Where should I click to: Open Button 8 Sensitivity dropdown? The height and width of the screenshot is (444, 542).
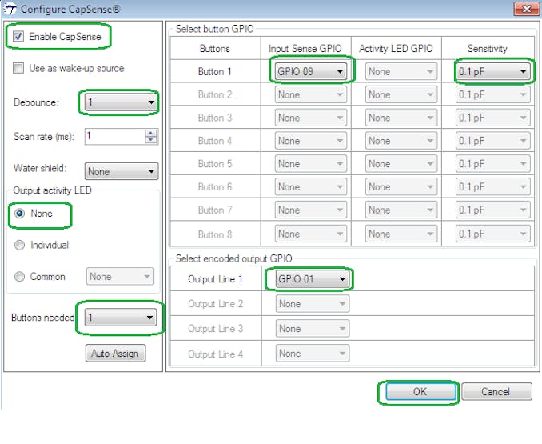(x=492, y=234)
